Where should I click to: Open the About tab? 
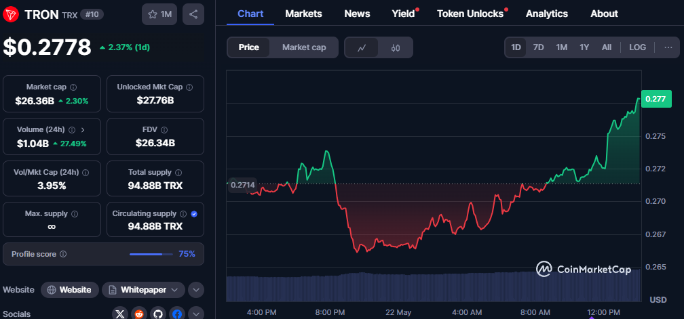tap(604, 14)
